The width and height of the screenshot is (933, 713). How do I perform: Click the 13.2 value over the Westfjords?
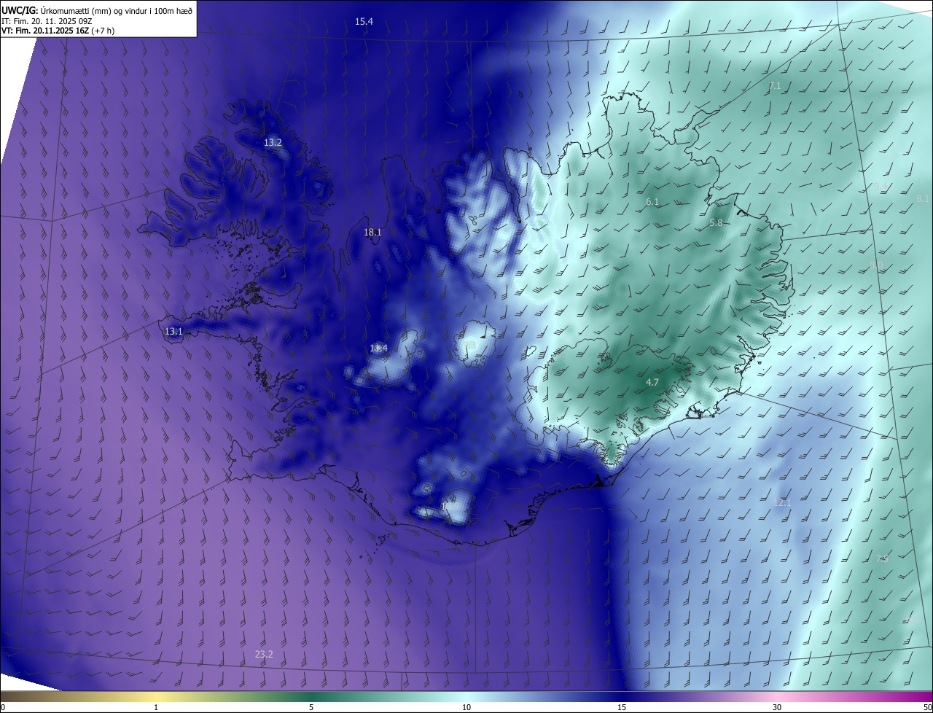coord(273,143)
